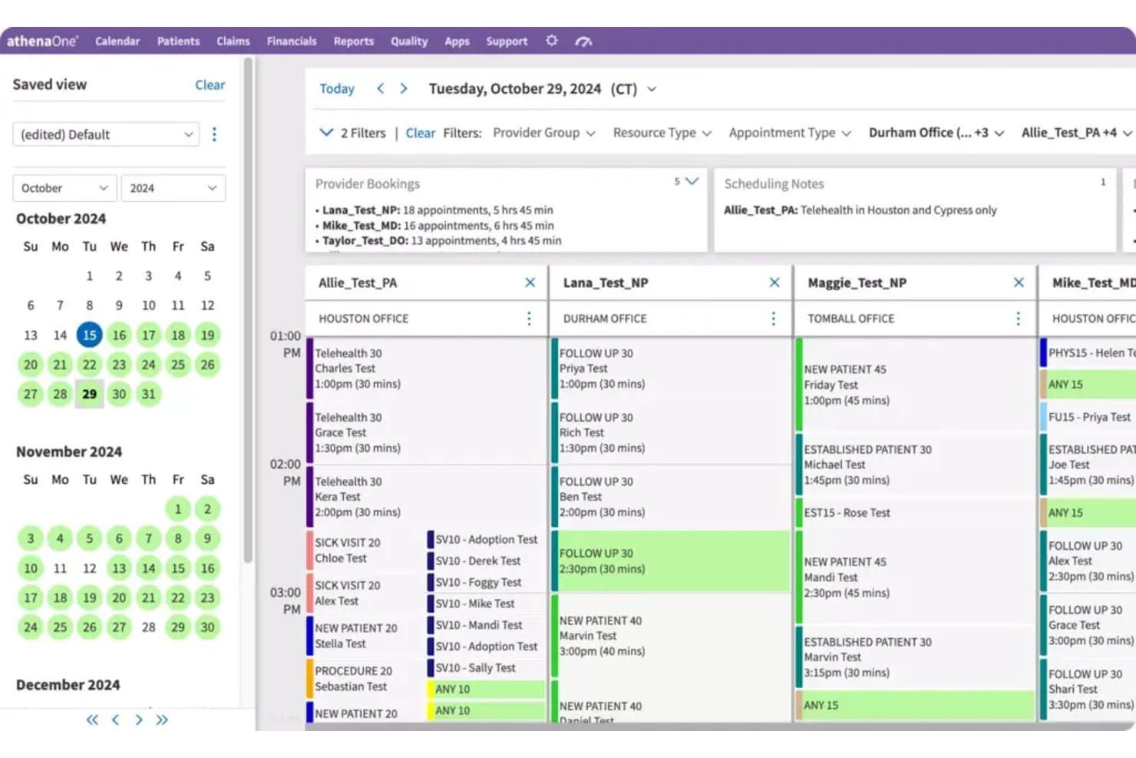Open Tomball Office column options menu

tap(1018, 319)
